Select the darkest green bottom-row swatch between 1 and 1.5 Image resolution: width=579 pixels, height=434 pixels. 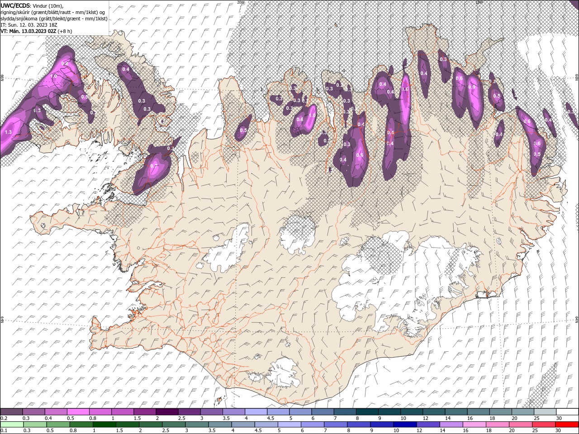(104, 425)
